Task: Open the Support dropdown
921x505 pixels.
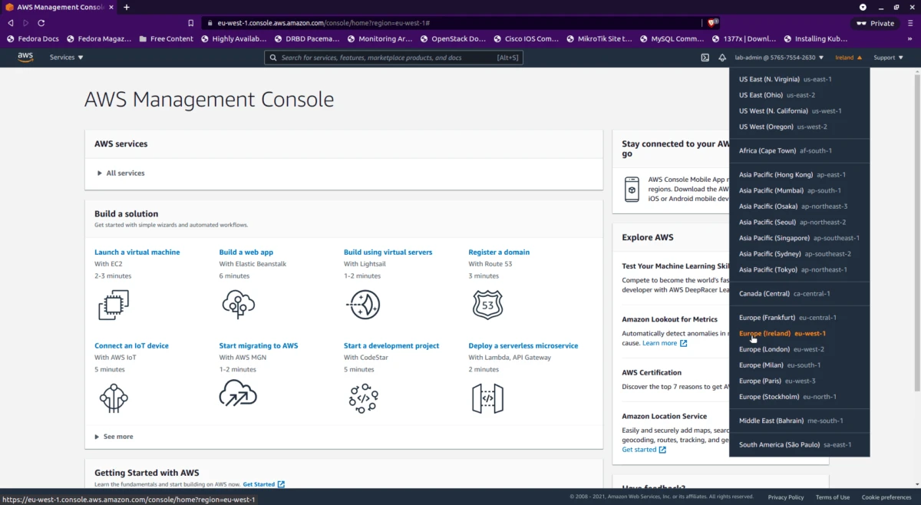Action: point(889,57)
